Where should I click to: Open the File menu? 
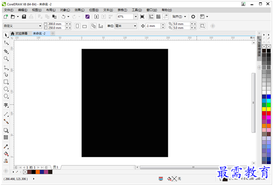tap(9, 10)
